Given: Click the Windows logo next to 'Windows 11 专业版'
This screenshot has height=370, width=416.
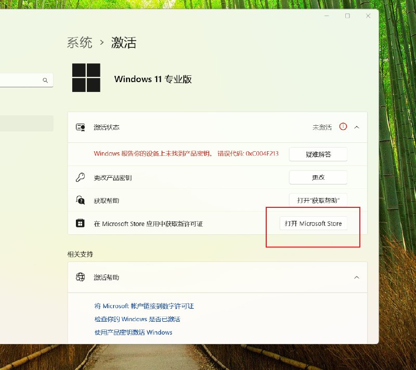Looking at the screenshot, I should coord(86,76).
